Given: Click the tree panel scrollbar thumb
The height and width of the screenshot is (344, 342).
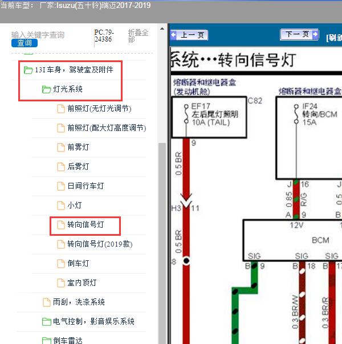Looking at the screenshot, I should [162, 243].
